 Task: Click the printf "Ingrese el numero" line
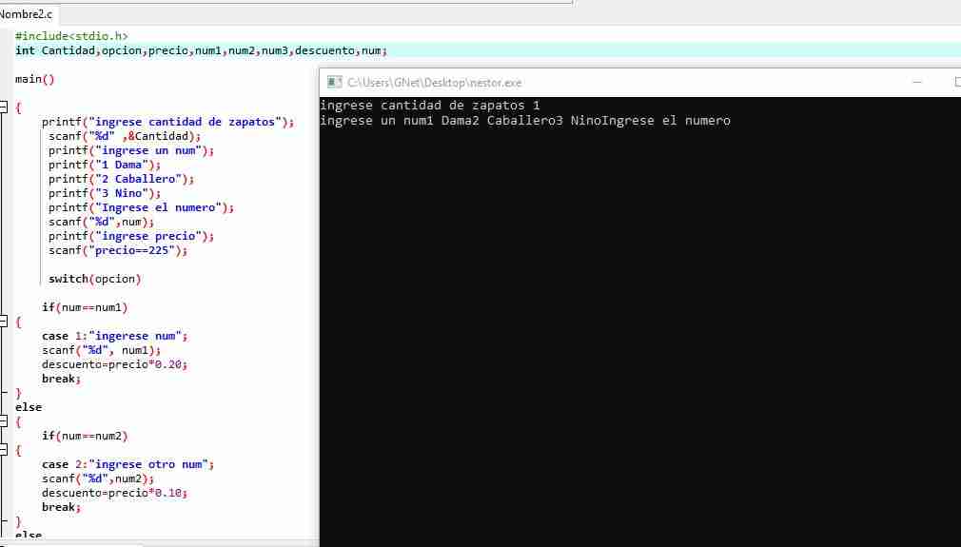[x=141, y=207]
